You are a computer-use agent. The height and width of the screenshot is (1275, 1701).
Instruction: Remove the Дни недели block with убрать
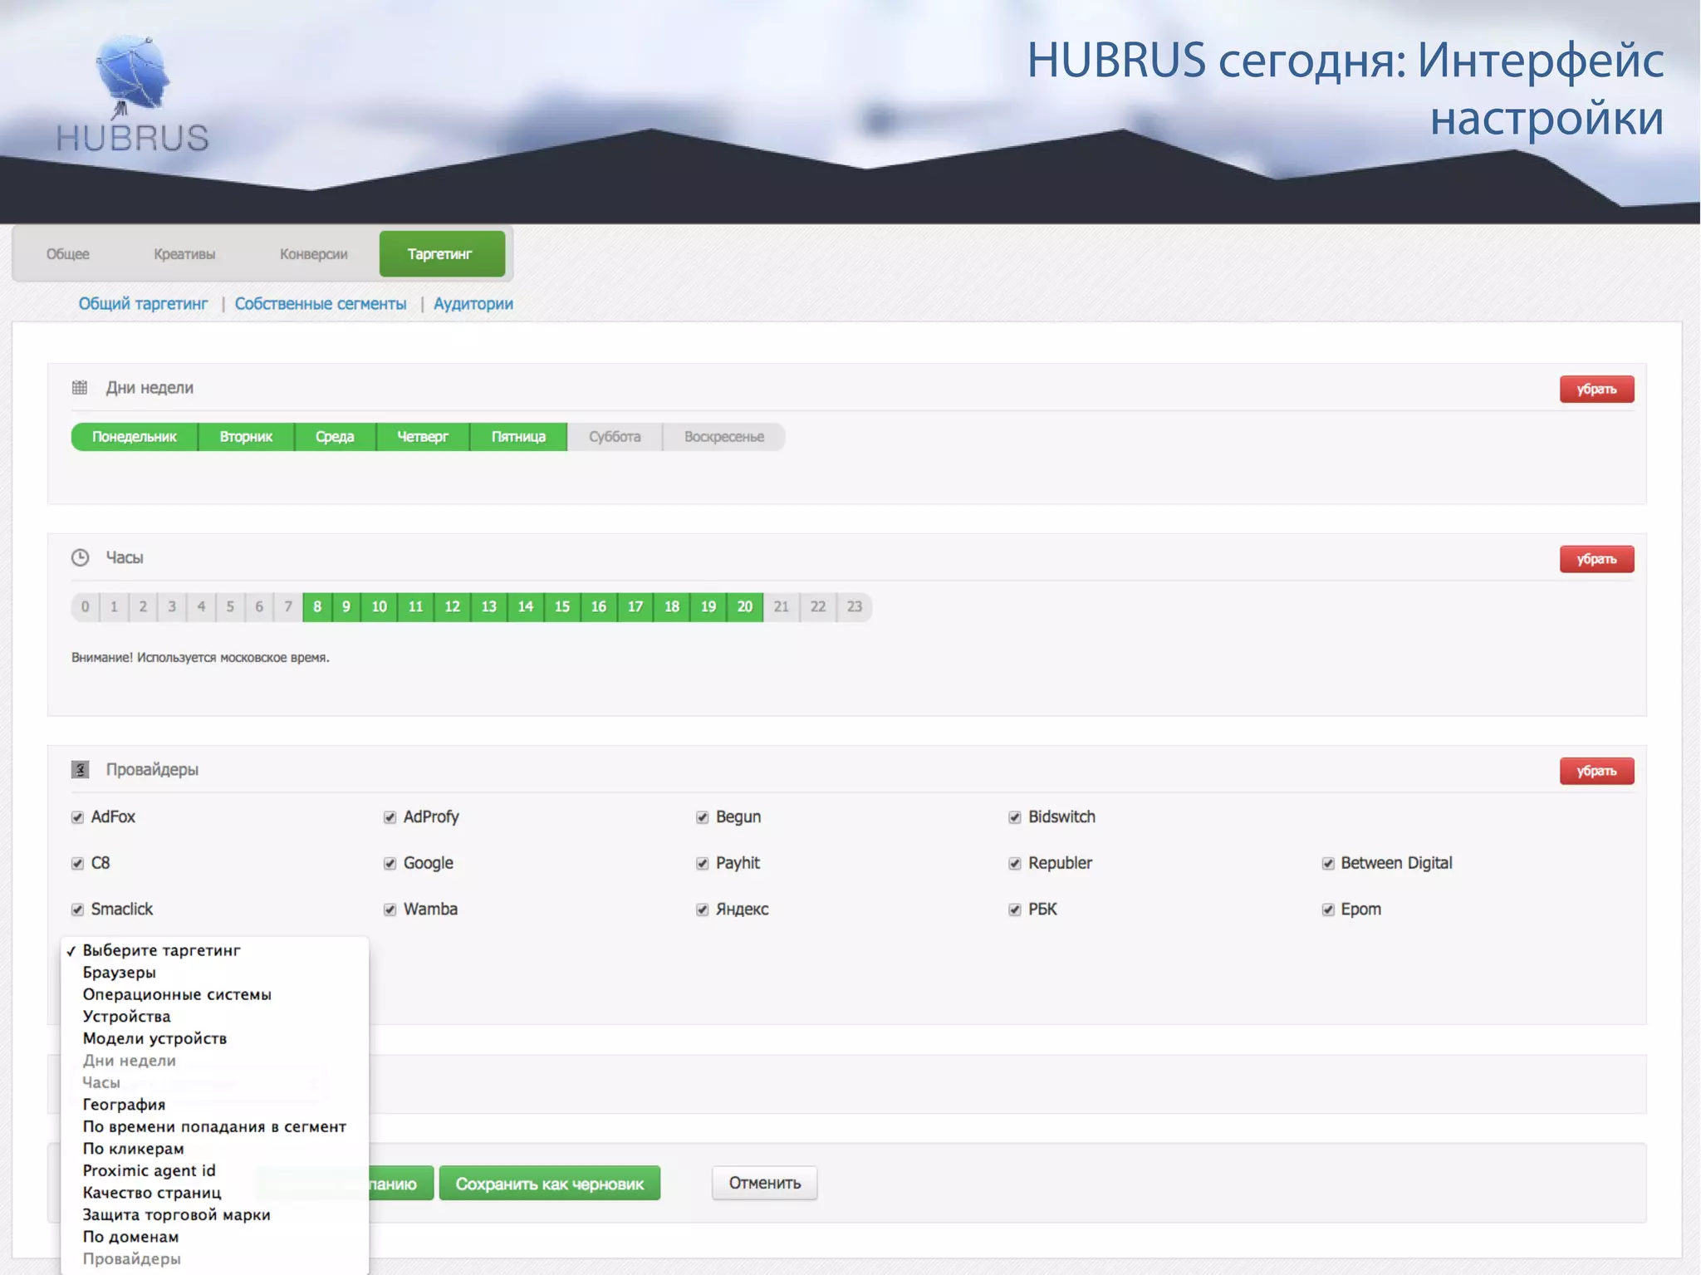coord(1596,390)
